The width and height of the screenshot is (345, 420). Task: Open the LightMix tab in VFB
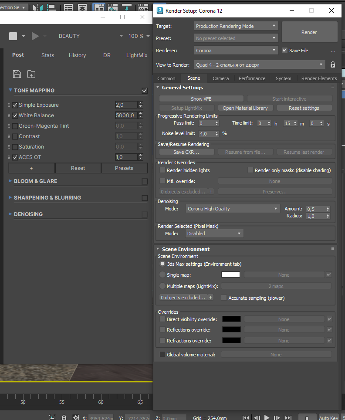[x=137, y=55]
